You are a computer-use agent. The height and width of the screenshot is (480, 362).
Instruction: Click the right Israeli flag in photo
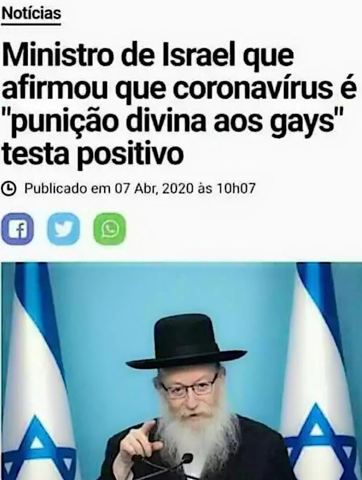[x=321, y=371]
